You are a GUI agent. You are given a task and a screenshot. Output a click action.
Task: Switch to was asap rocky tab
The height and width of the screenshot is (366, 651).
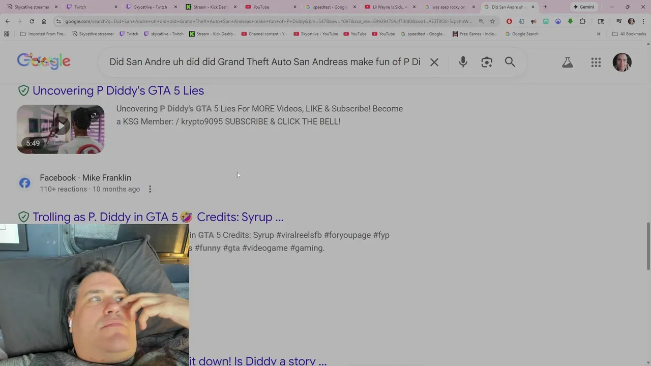(x=449, y=7)
